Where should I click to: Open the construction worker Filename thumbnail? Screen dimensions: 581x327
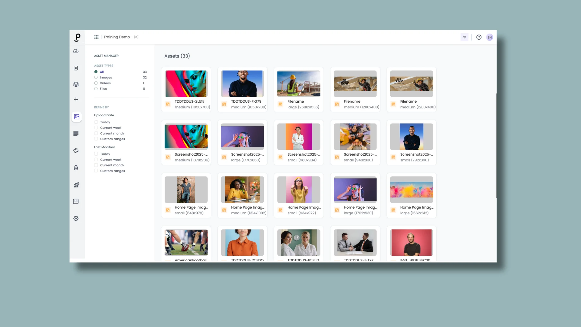299,84
